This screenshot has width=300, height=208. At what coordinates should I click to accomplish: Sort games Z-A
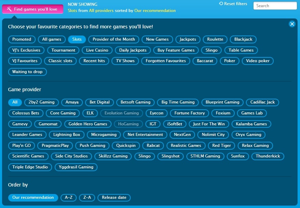pos(87,197)
